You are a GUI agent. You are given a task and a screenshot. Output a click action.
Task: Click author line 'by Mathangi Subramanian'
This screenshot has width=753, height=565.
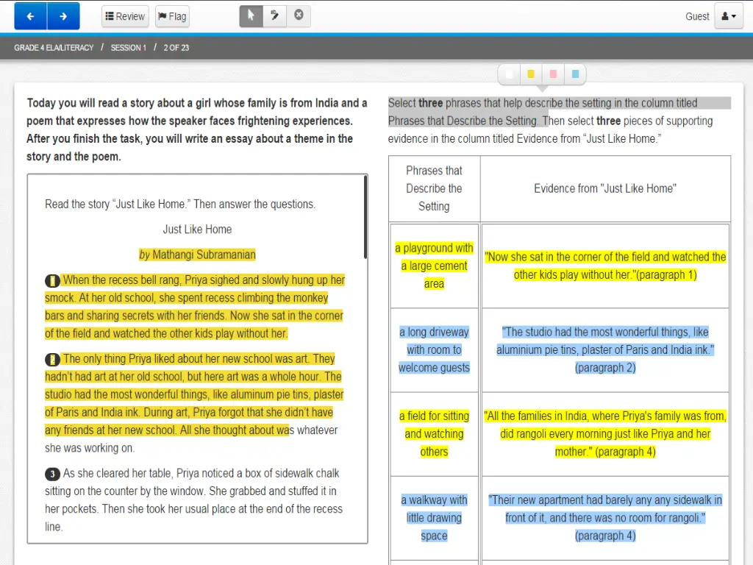tap(197, 255)
